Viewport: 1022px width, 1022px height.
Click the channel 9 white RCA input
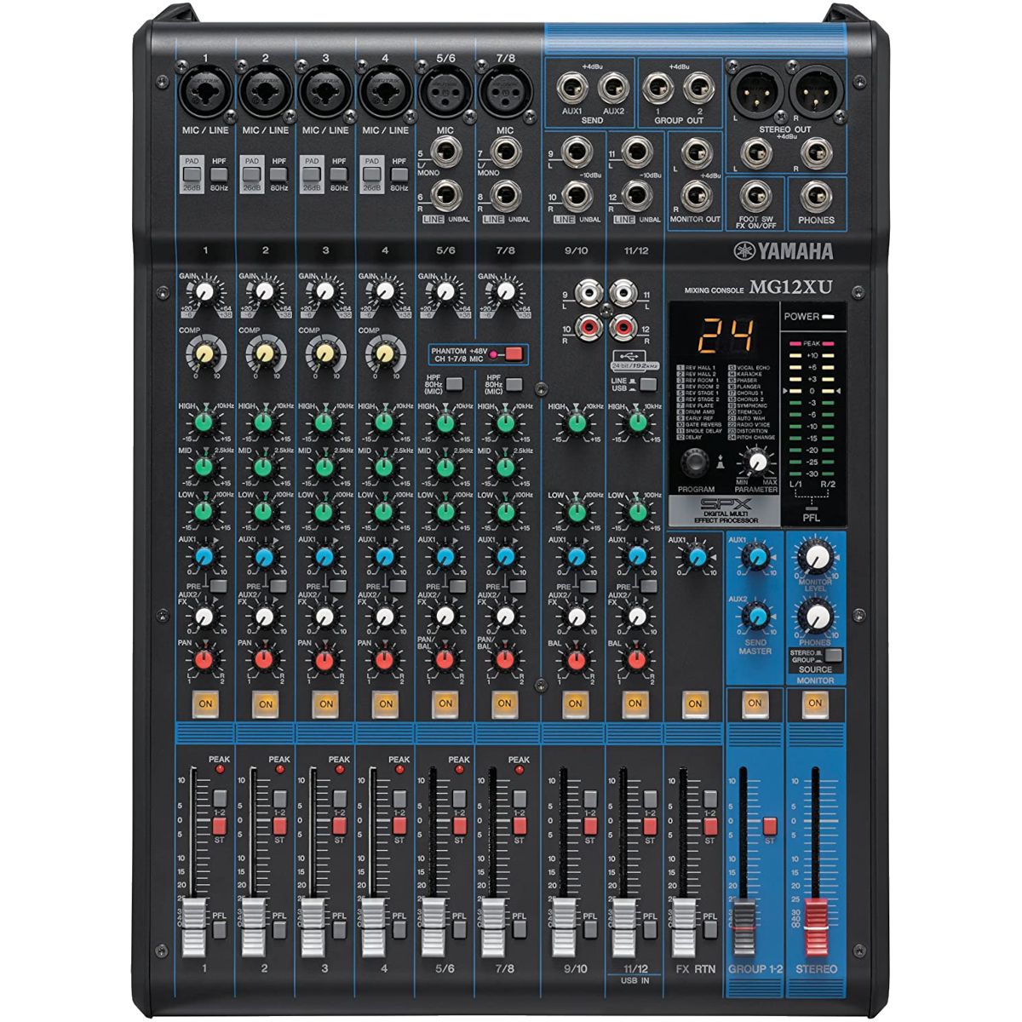click(589, 295)
